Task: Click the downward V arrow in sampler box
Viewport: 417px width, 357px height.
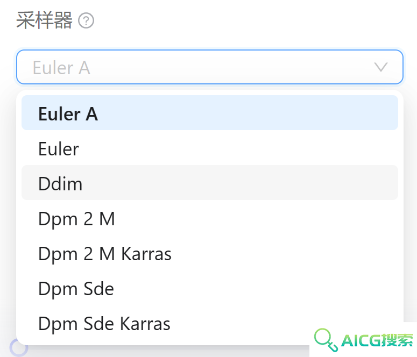Action: pyautogui.click(x=380, y=67)
